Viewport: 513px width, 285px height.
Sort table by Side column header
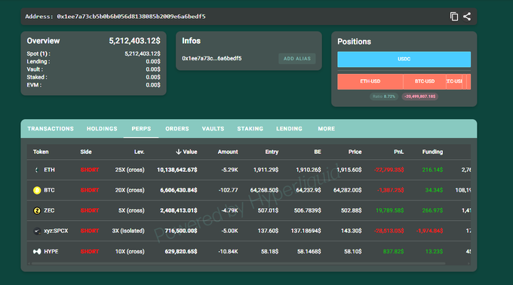(x=86, y=152)
